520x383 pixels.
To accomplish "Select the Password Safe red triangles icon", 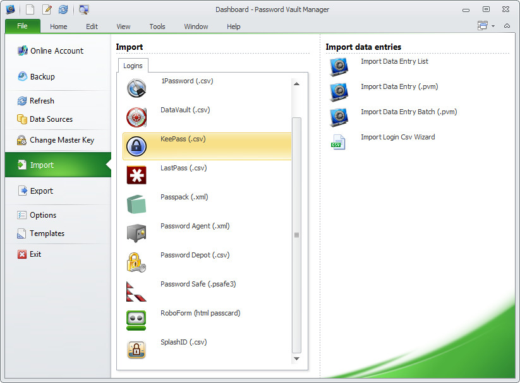I will pyautogui.click(x=136, y=292).
